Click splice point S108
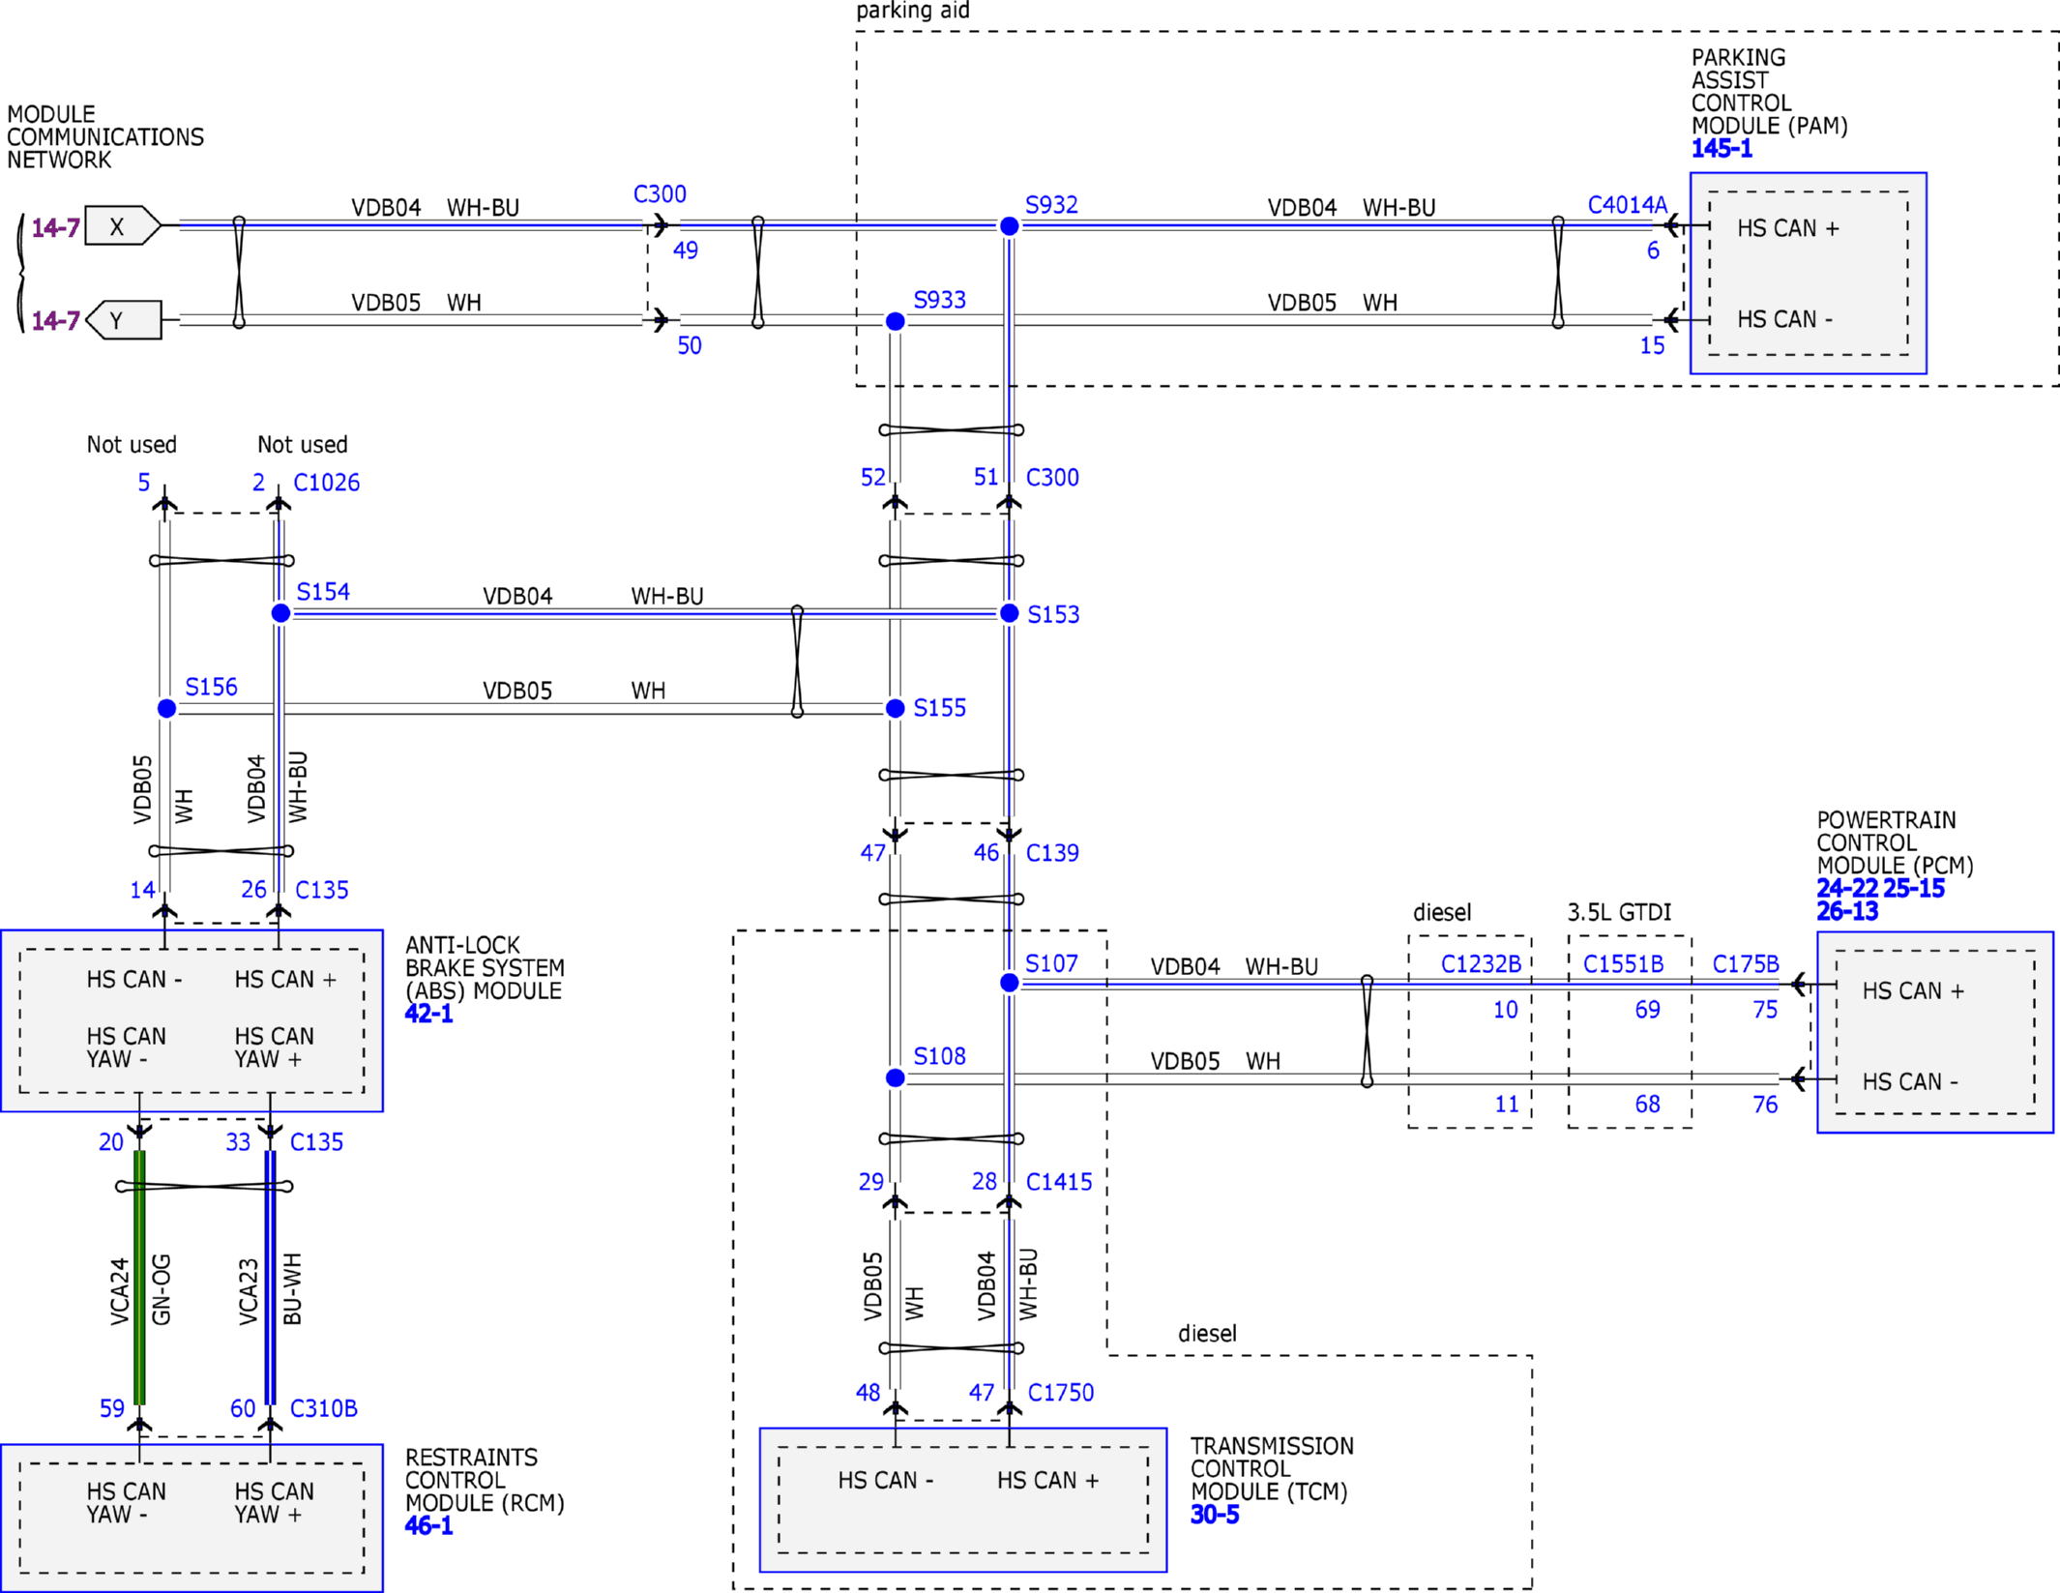 click(896, 1077)
